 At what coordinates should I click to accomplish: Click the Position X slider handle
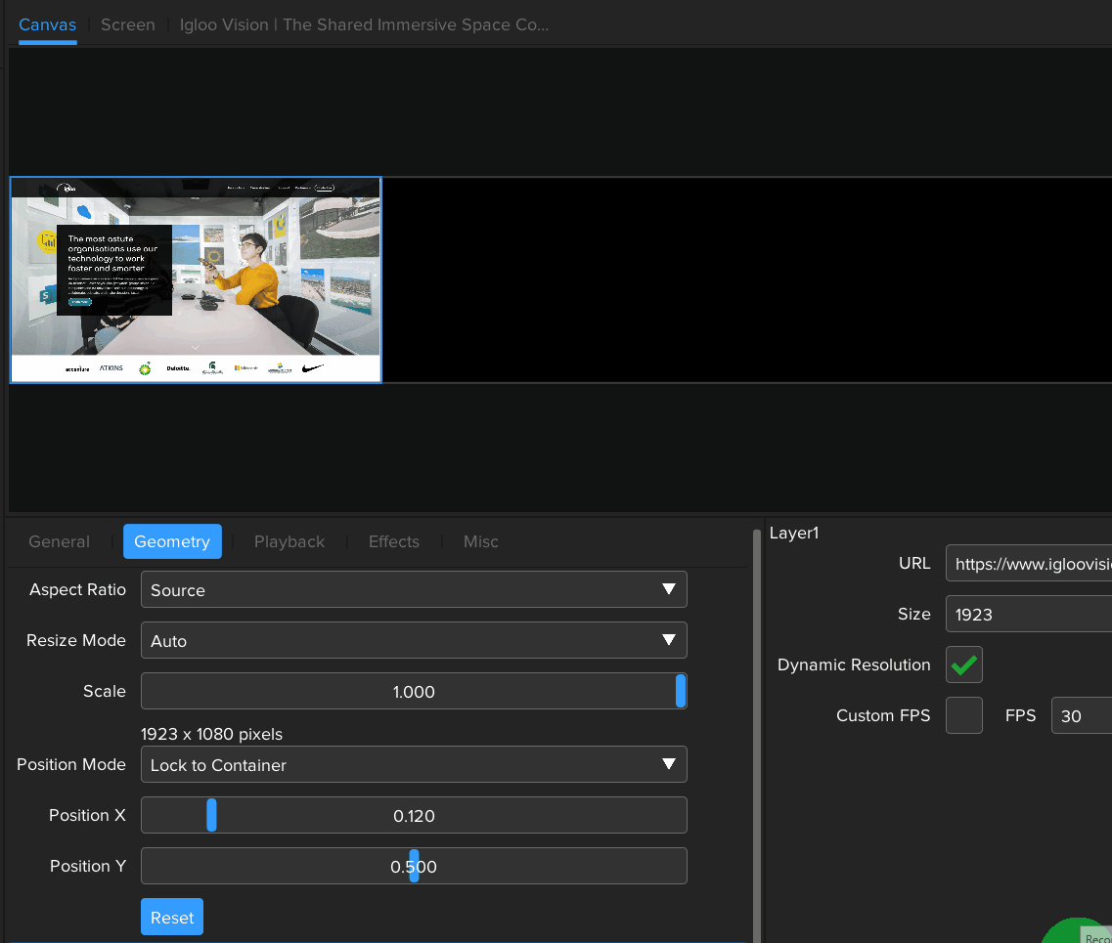(x=212, y=815)
